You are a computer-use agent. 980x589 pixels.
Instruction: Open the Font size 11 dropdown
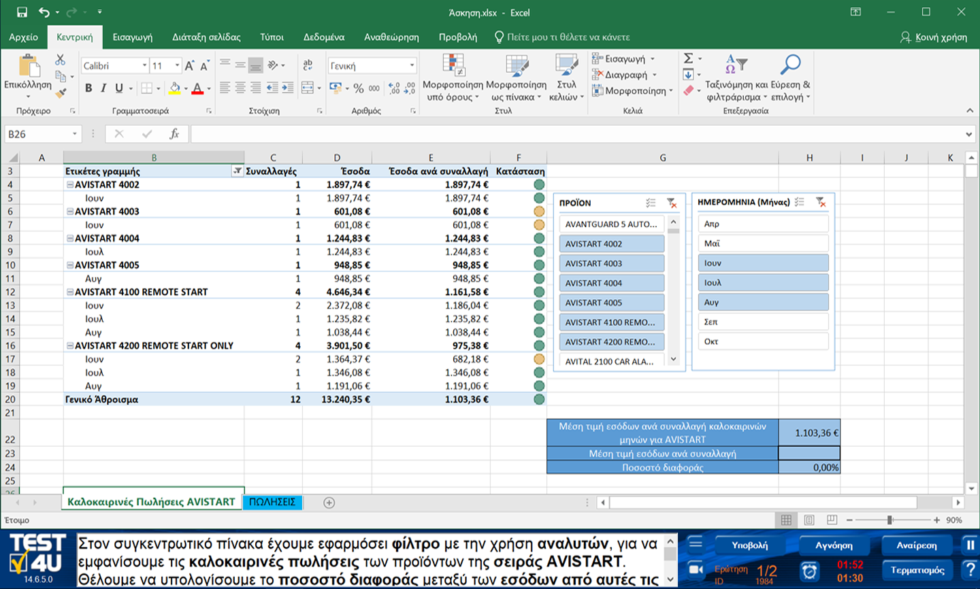pyautogui.click(x=177, y=66)
